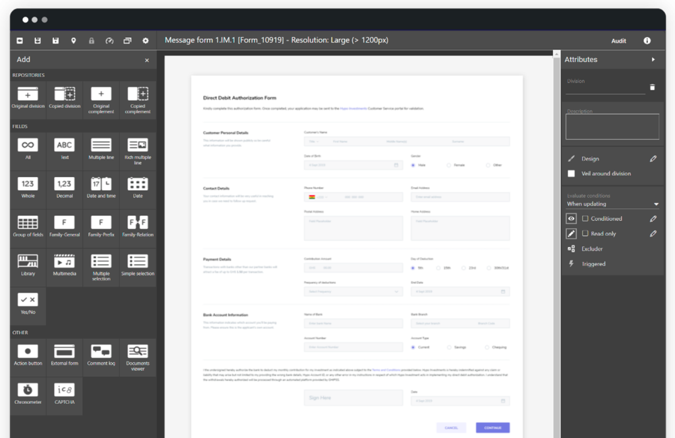Select the Excluder option
Viewport: 675px width, 438px height.
click(592, 249)
